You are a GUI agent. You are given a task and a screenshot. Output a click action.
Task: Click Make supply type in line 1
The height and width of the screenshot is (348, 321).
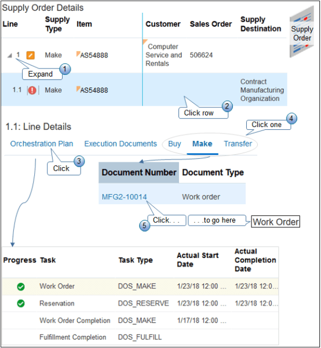click(x=53, y=55)
